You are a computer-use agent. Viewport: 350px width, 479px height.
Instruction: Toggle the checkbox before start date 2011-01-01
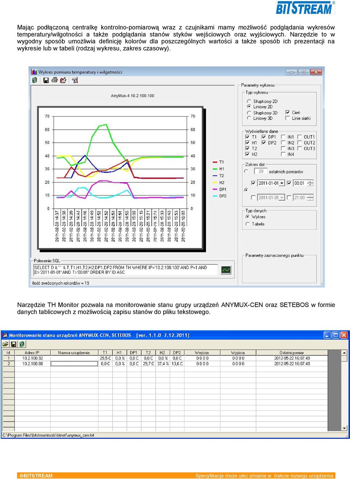pyautogui.click(x=254, y=183)
